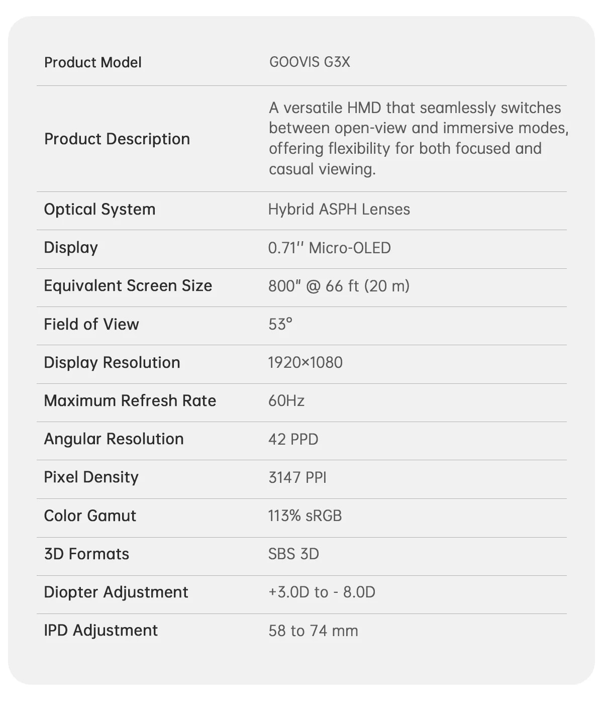Image resolution: width=603 pixels, height=719 pixels.
Task: Select the GOOVIS G3X model value
Action: 310,62
